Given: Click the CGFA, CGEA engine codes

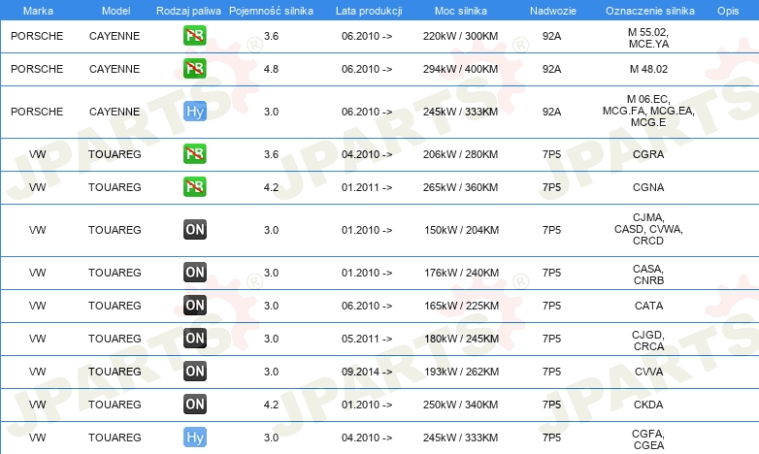Looking at the screenshot, I should pos(648,439).
